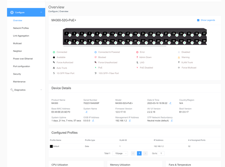Click firmware version 12.0.17.10
This screenshot has height=167, width=225.
click(x=121, y=112)
